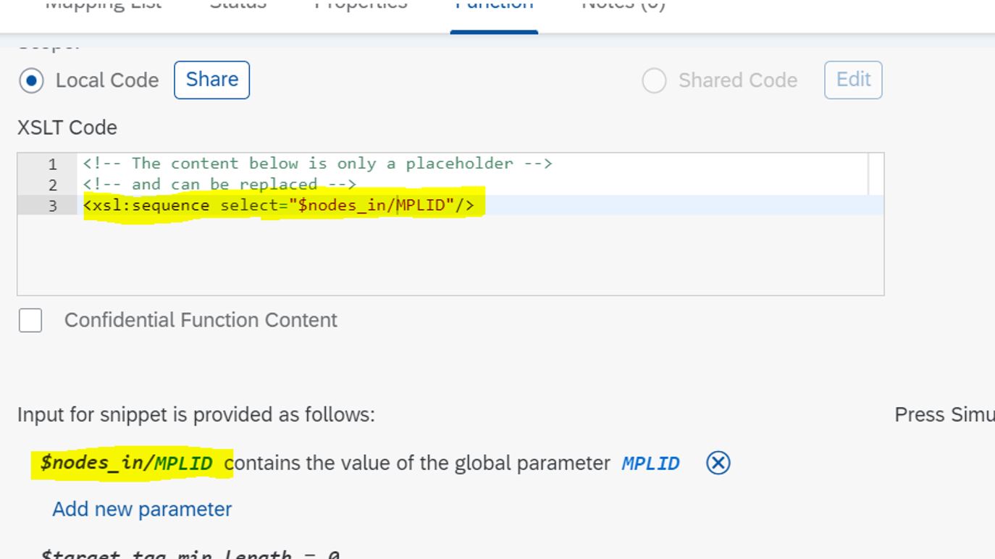Viewport: 995px width, 559px height.
Task: Select the Shared Code radio button
Action: click(x=654, y=81)
